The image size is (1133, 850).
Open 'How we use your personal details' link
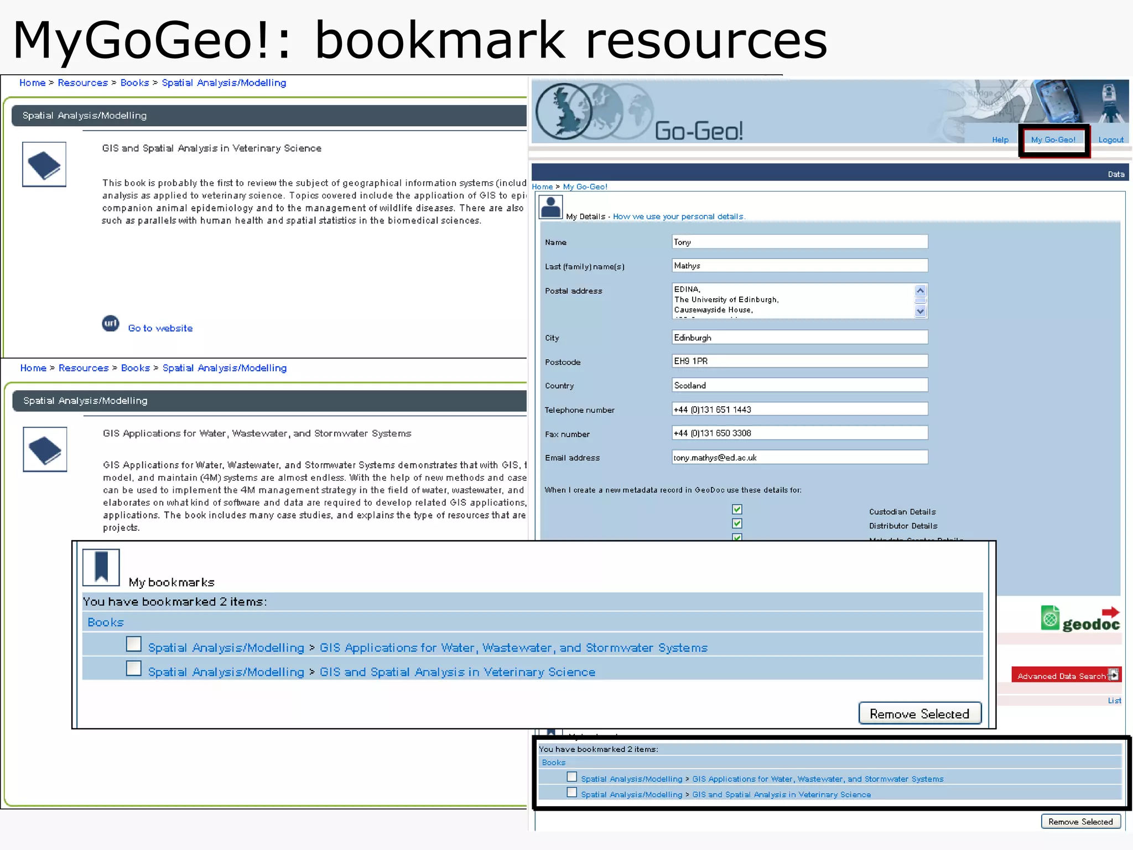coord(679,216)
